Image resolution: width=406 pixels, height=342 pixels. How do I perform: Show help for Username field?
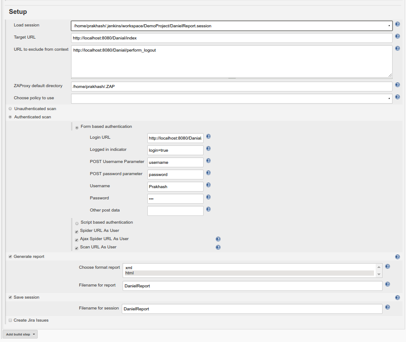(x=208, y=185)
